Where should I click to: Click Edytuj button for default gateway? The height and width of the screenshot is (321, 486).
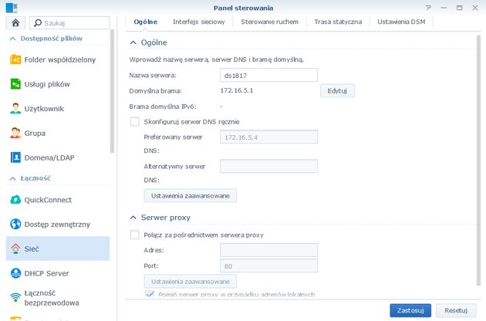(337, 91)
